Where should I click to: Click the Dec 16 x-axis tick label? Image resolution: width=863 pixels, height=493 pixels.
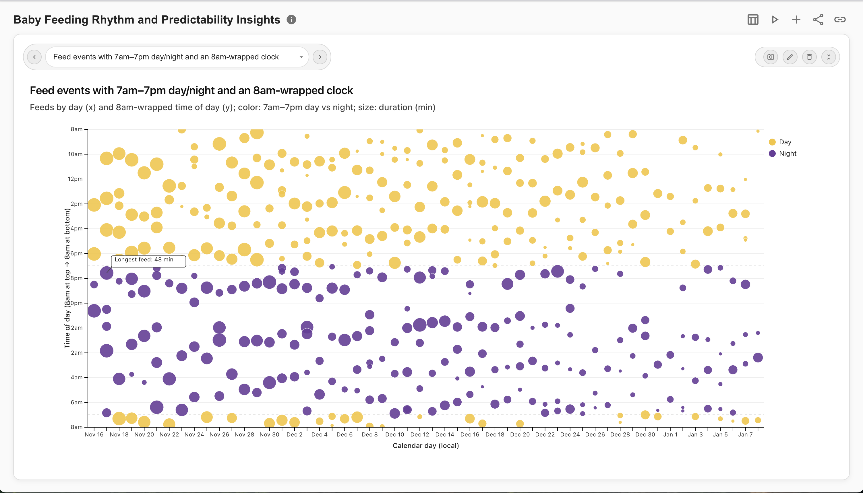[469, 434]
